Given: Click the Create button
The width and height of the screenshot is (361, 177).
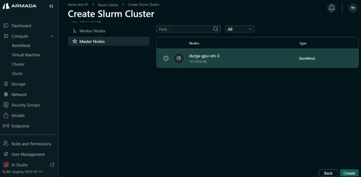Looking at the screenshot, I should click(x=349, y=173).
